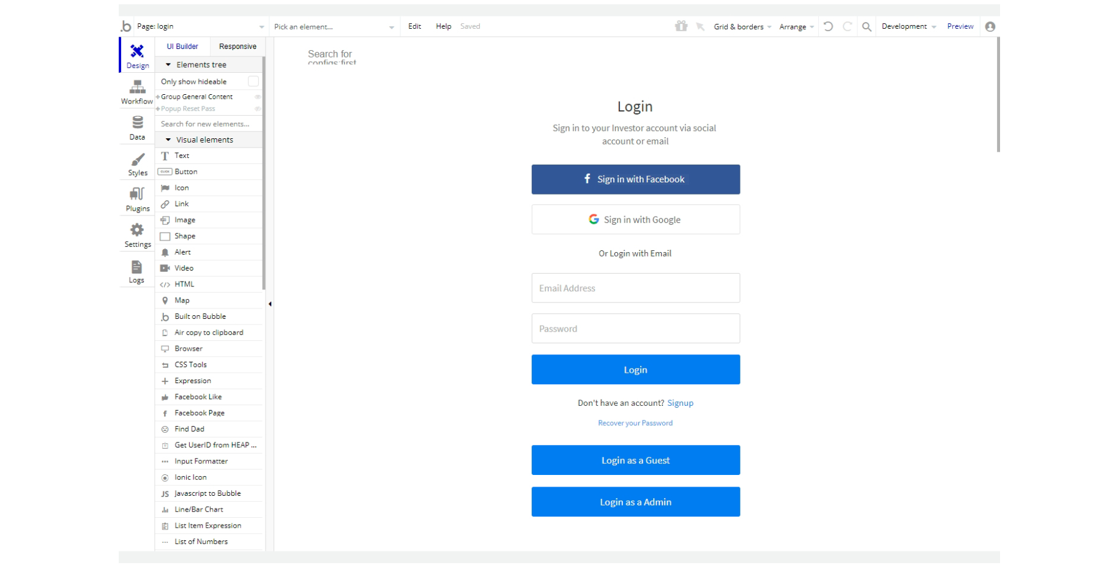This screenshot has height=568, width=1120.
Task: Select the HTML visual element
Action: click(209, 284)
